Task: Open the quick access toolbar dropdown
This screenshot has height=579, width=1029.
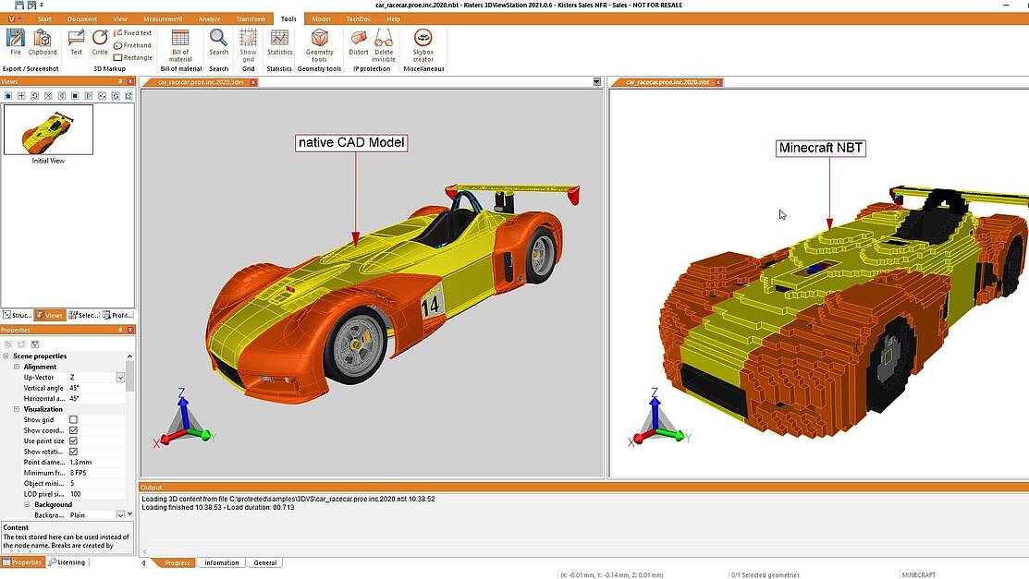Action: pyautogui.click(x=42, y=5)
